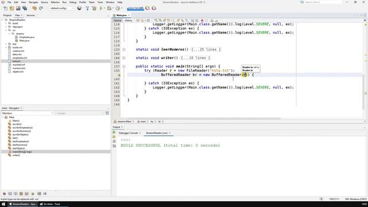The height and width of the screenshot is (207, 368).
Task: Expand folded leerNumeros method at line 120
Action: pos(124,49)
